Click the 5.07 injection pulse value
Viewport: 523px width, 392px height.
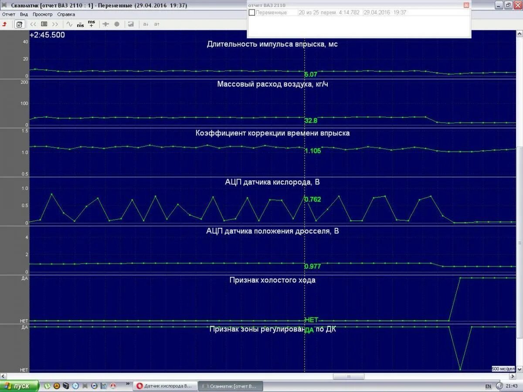point(311,74)
